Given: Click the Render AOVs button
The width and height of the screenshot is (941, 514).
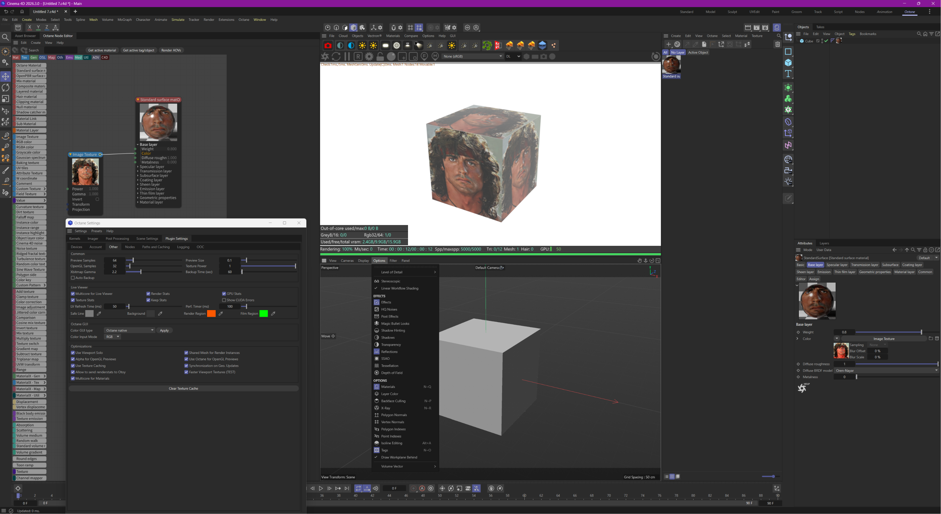Looking at the screenshot, I should click(x=171, y=51).
